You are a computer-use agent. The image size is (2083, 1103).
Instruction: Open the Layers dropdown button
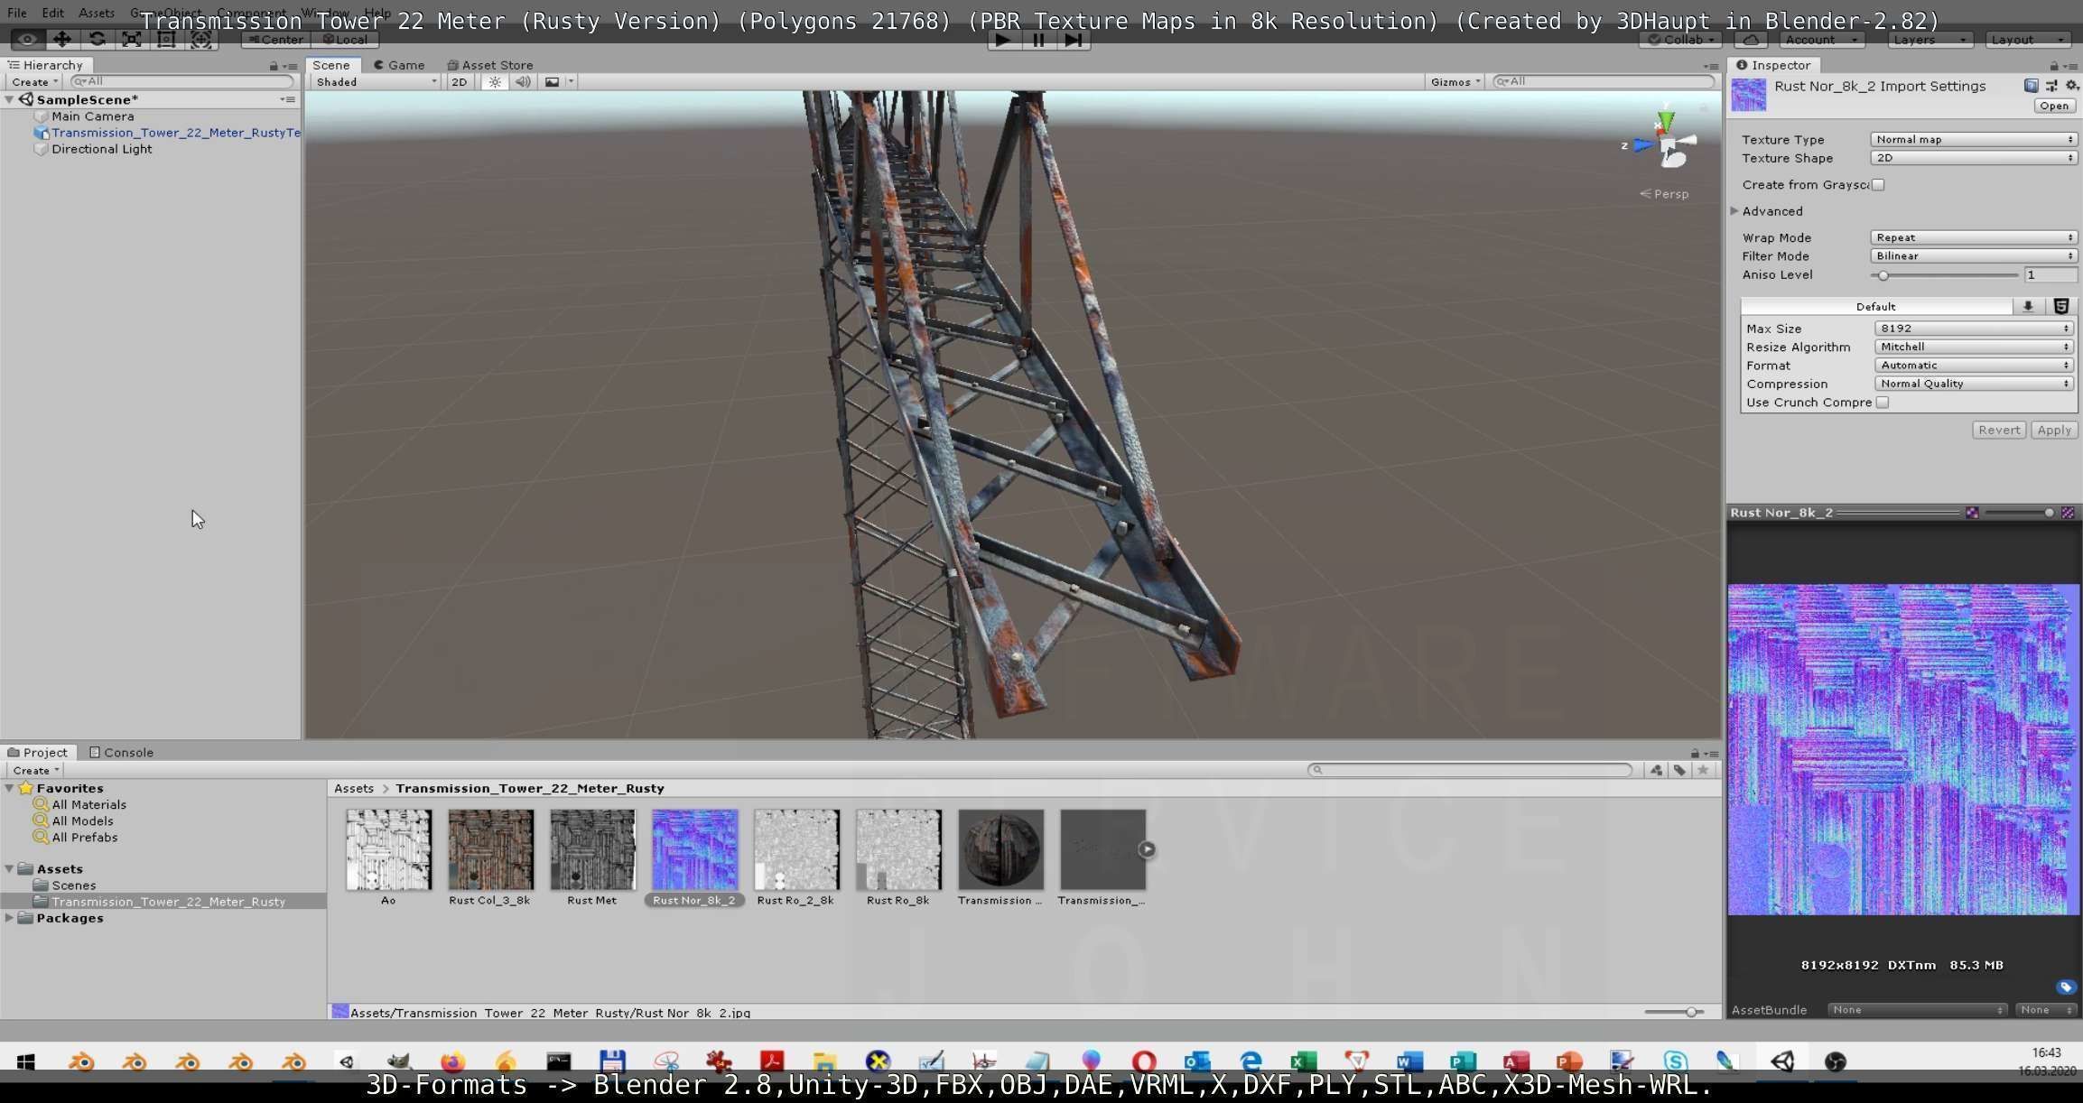pos(1930,40)
